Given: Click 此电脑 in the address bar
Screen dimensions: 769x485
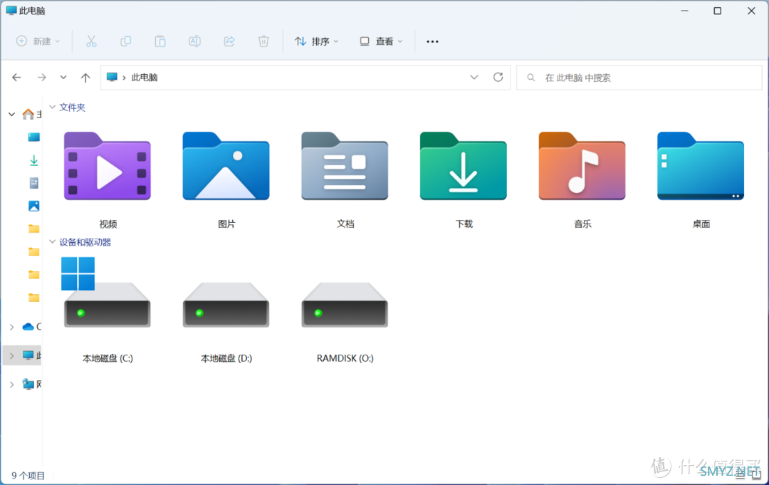Looking at the screenshot, I should tap(145, 78).
